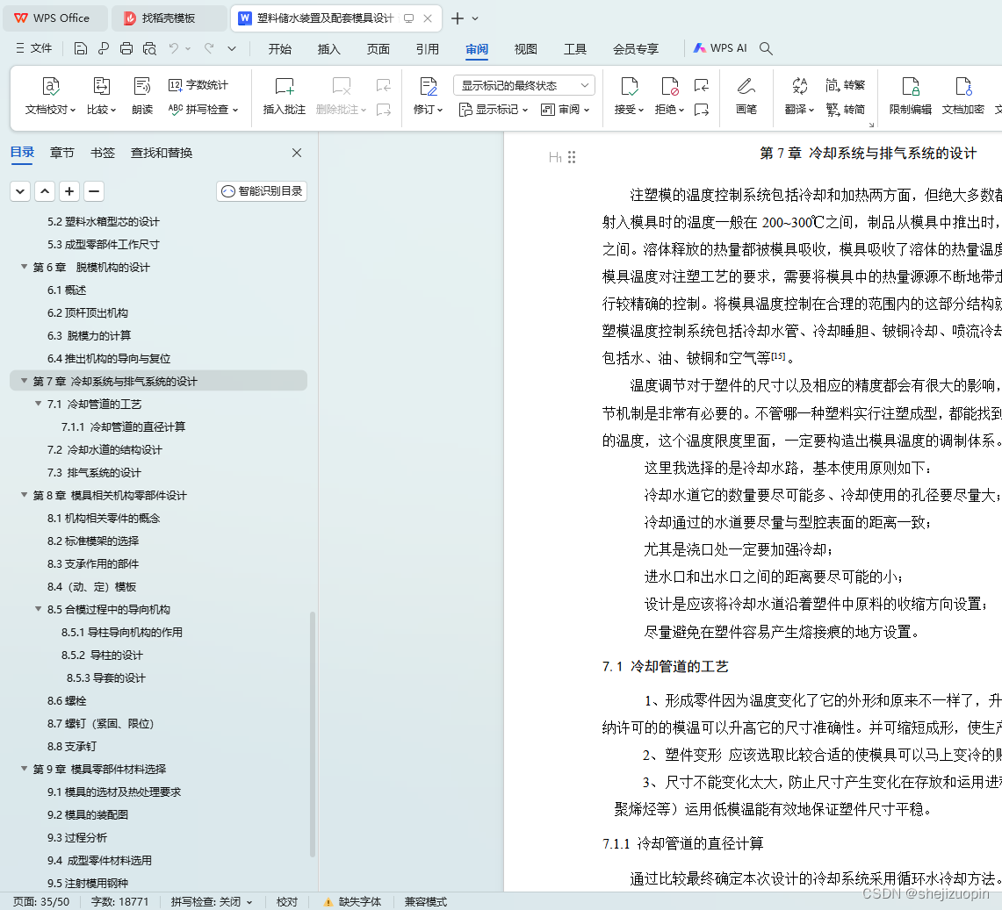Switch to the 书签 navigation tab
Viewport: 1002px width, 910px height.
102,153
